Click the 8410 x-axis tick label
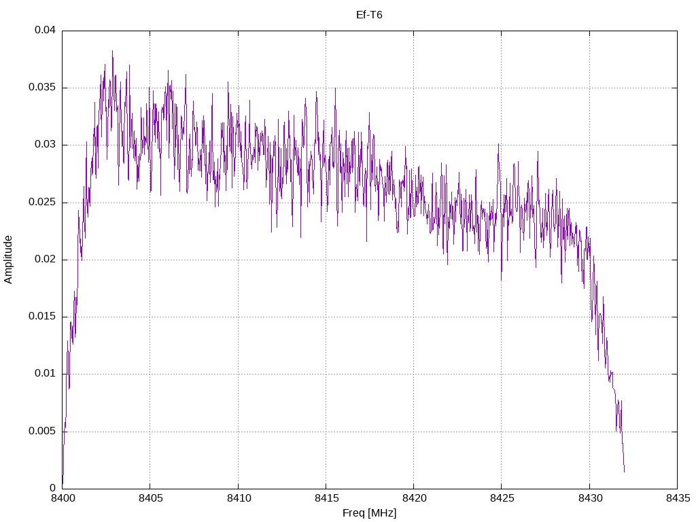Image resolution: width=696 pixels, height=522 pixels. click(239, 498)
